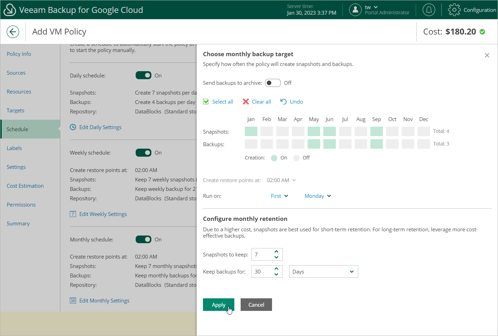This screenshot has height=336, width=498.
Task: Toggle Send backups to archive switch
Action: (273, 83)
